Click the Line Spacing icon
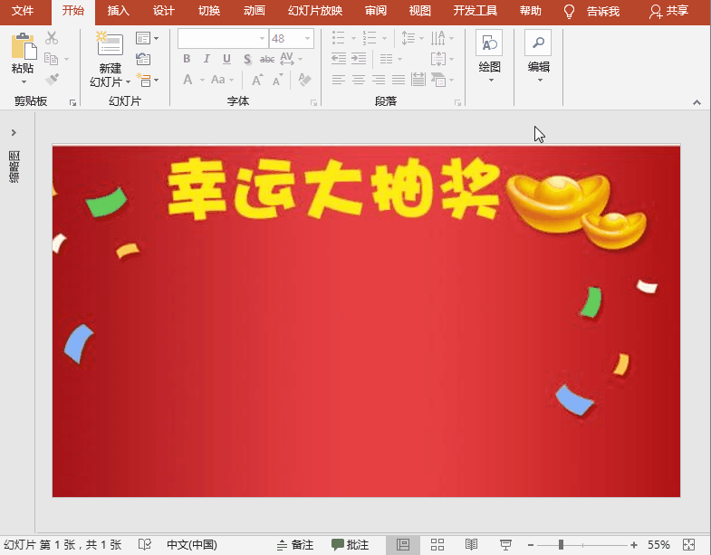The height and width of the screenshot is (555, 711). click(x=408, y=38)
